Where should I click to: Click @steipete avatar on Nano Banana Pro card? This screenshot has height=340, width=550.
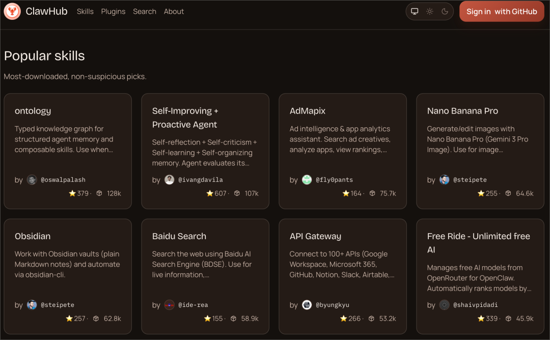coord(445,180)
